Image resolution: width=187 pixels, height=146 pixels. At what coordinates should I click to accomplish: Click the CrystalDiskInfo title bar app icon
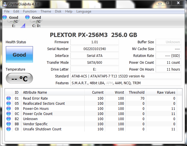[x=4, y=3]
